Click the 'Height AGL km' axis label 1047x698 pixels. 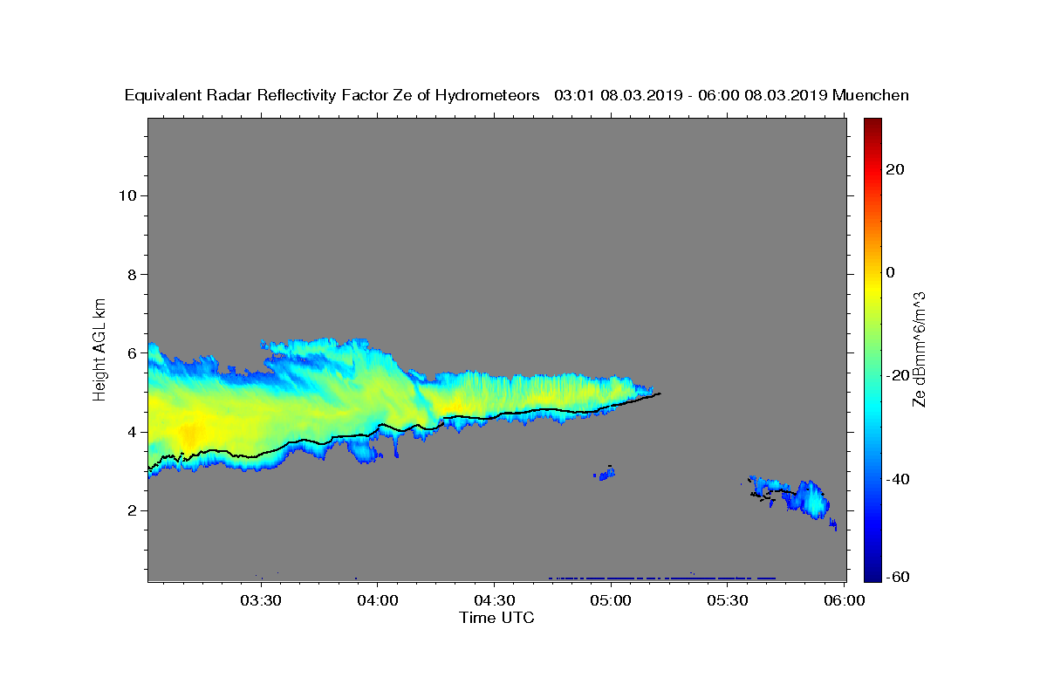click(x=100, y=348)
